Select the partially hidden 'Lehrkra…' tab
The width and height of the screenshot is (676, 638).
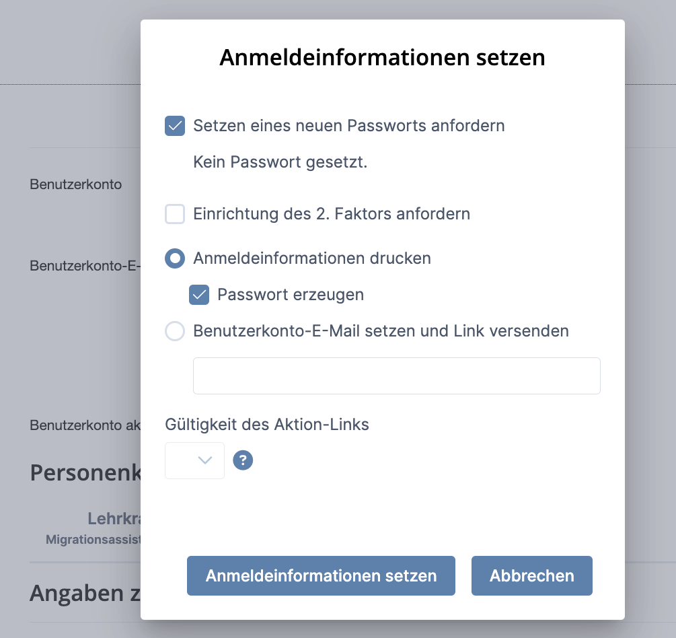114,518
